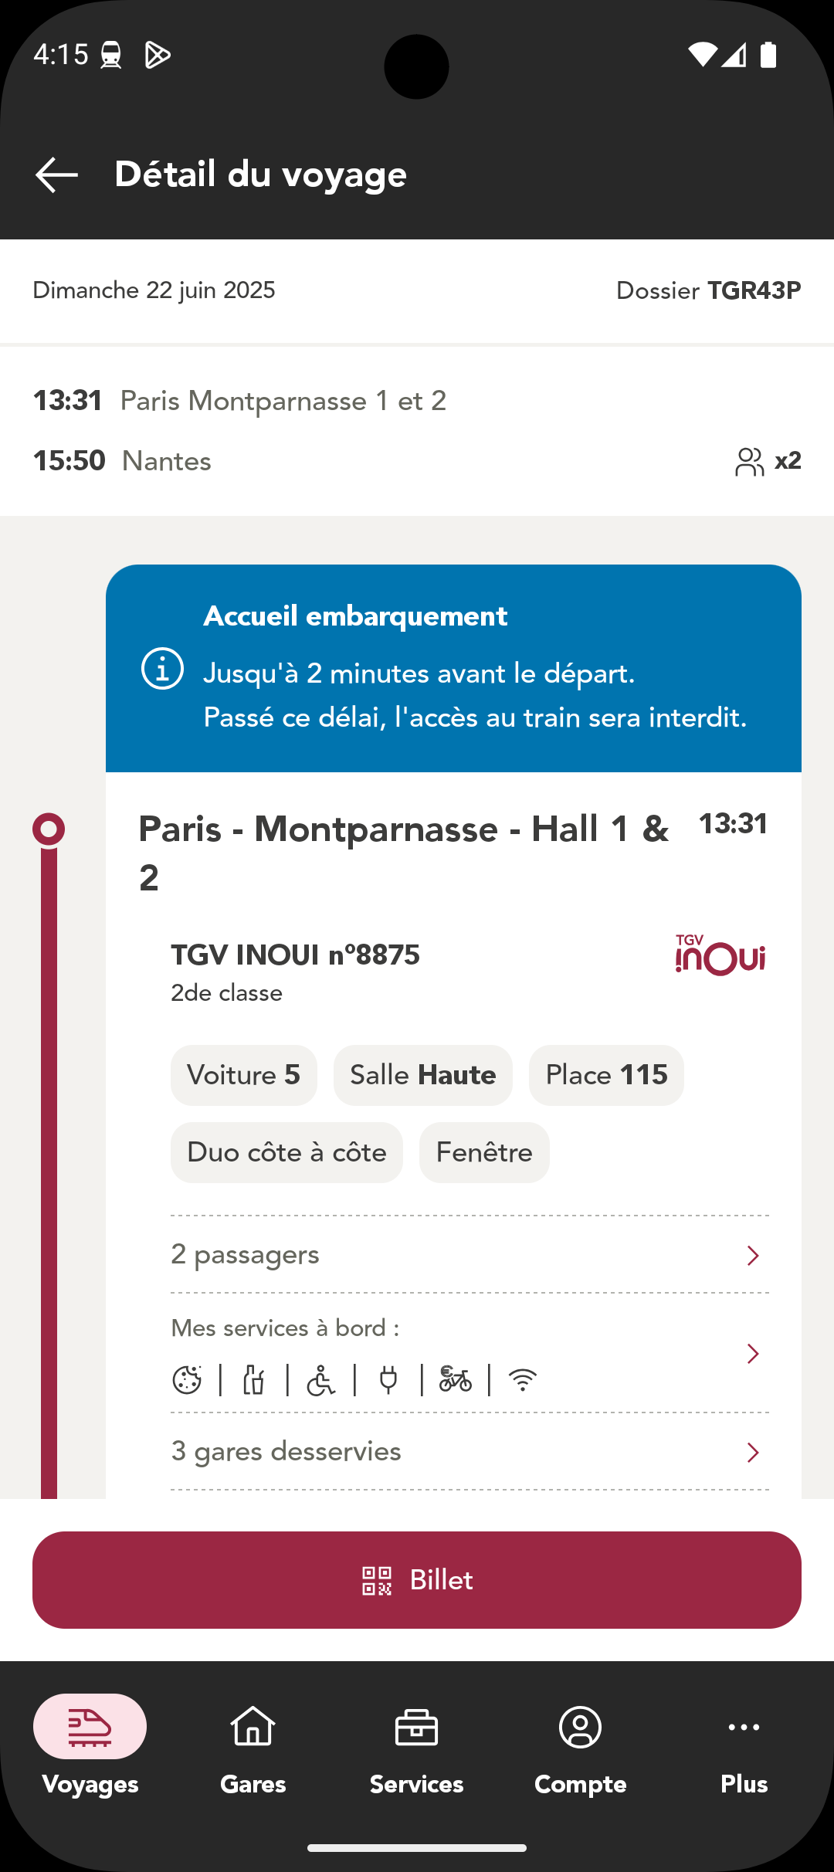Screen dimensions: 834x1872
Task: Tap the passengers x2 icon
Action: (767, 461)
